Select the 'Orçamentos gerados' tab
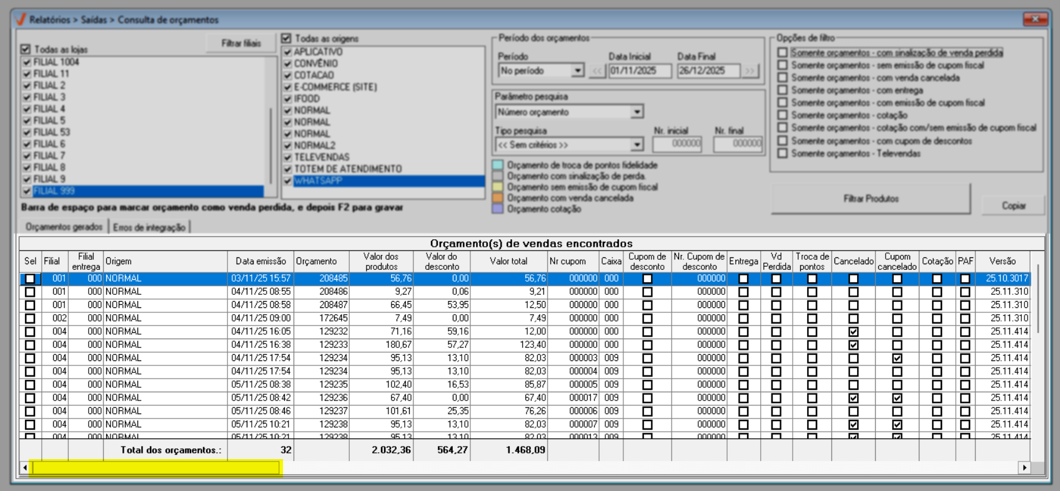Screen dimensions: 1060x491 64,227
